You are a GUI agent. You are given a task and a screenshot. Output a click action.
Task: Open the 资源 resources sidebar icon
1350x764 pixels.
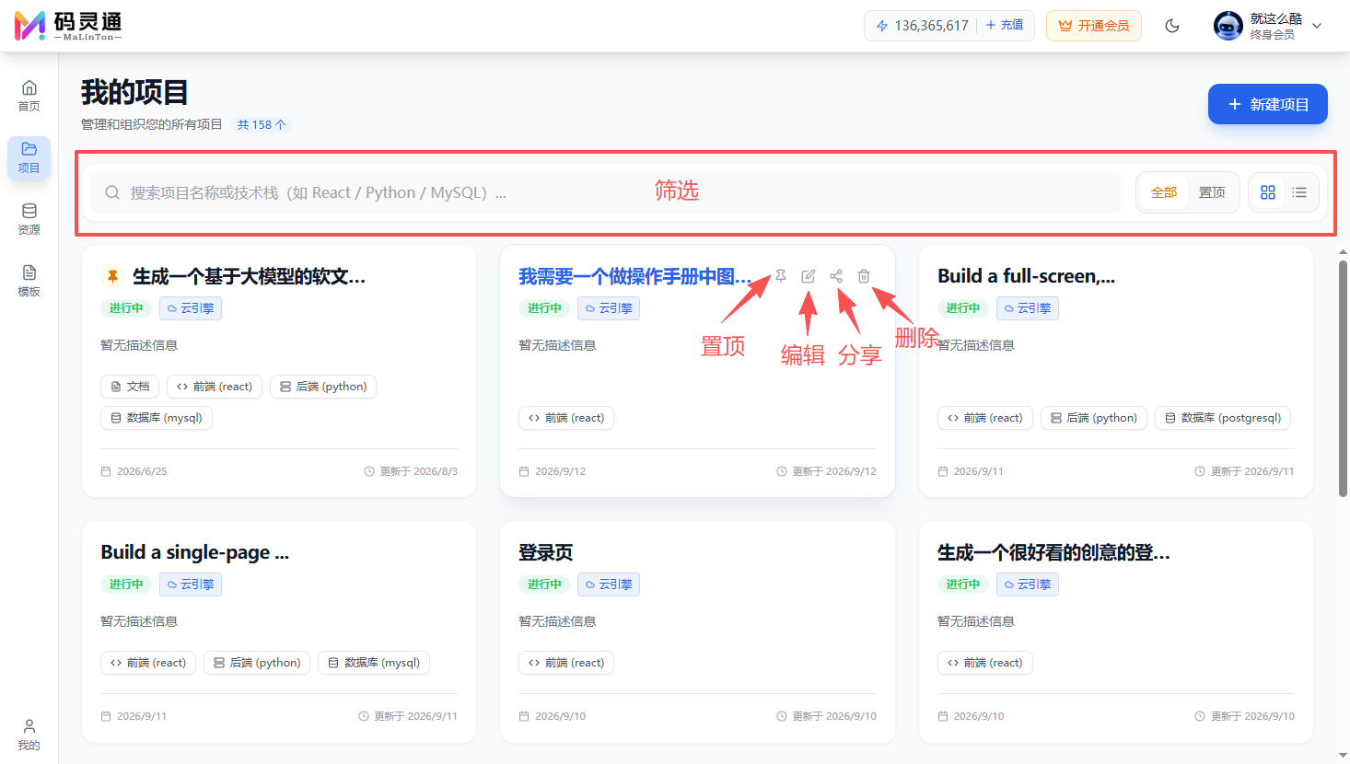click(x=29, y=219)
